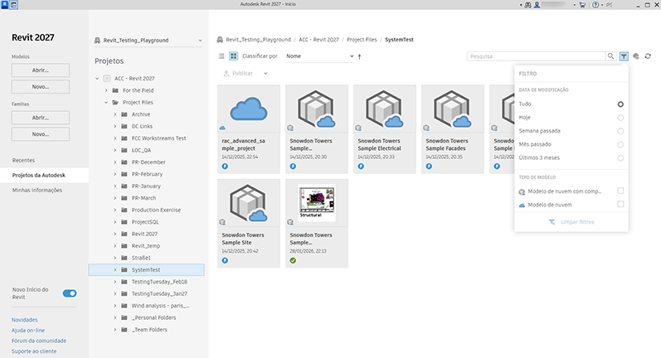Open the Ajuda on-line link
661x358 pixels.
click(x=28, y=330)
